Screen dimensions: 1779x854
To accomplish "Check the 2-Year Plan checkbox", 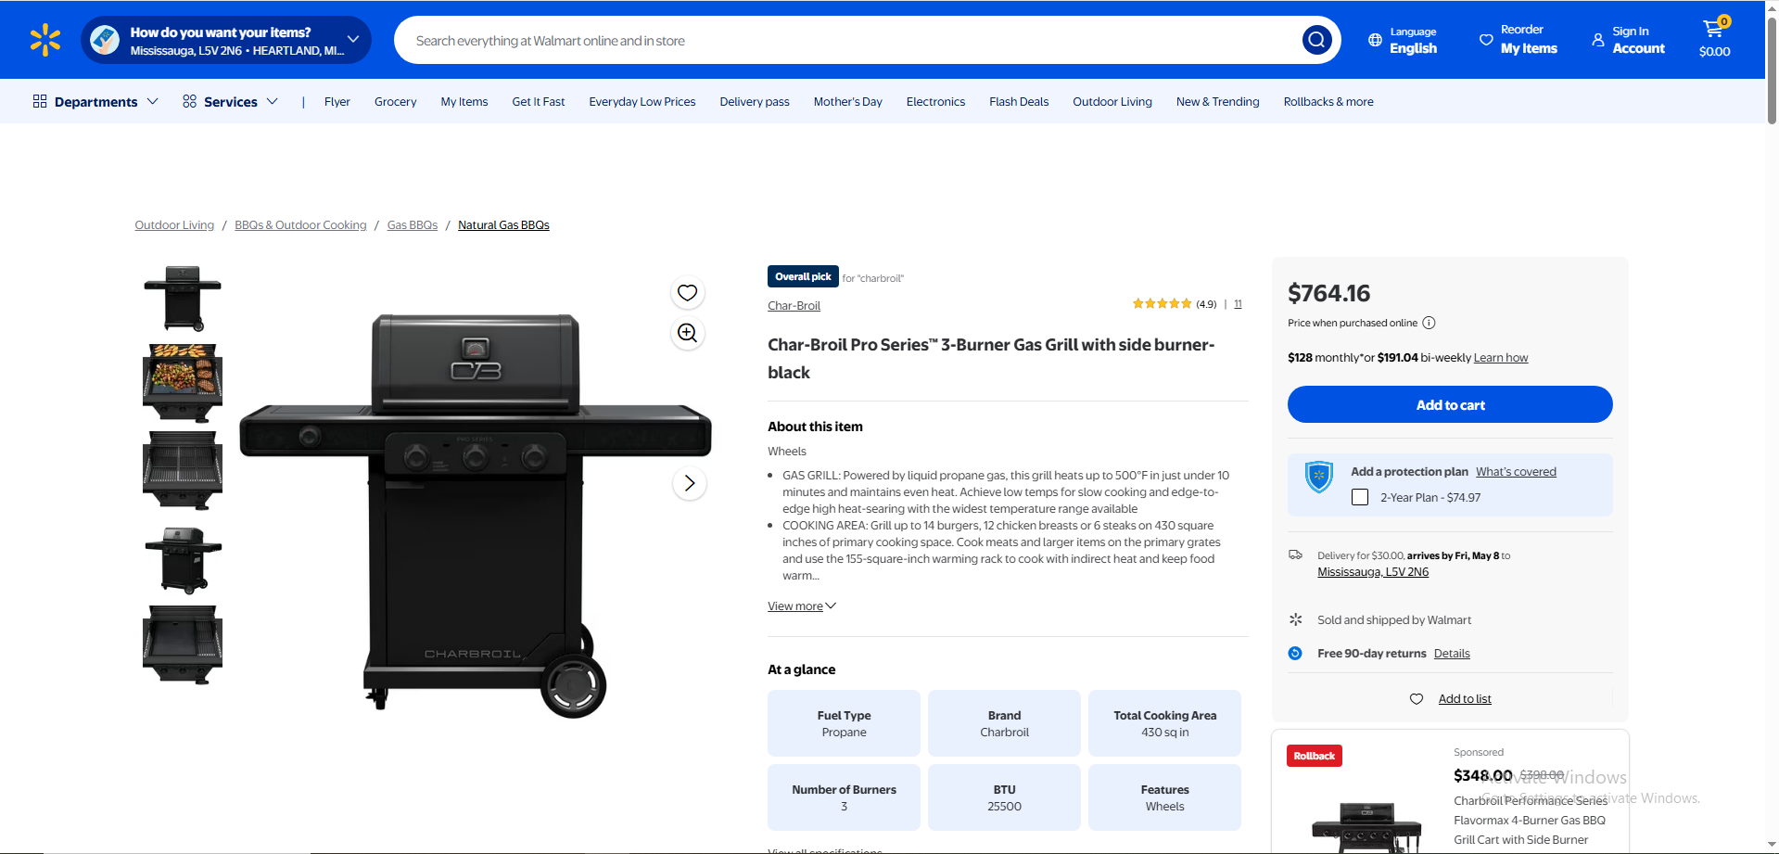I will click(1360, 497).
